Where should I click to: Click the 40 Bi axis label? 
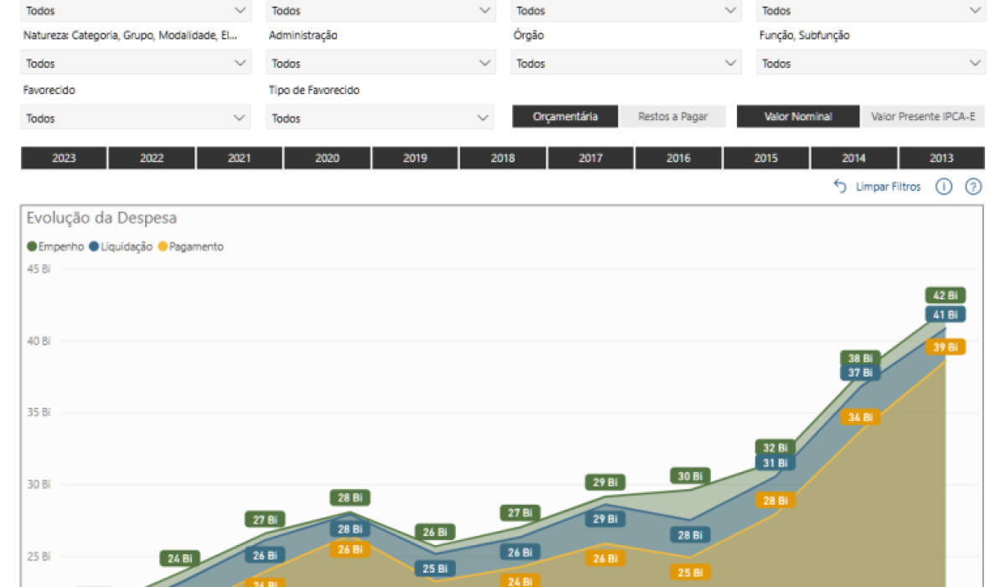click(39, 341)
